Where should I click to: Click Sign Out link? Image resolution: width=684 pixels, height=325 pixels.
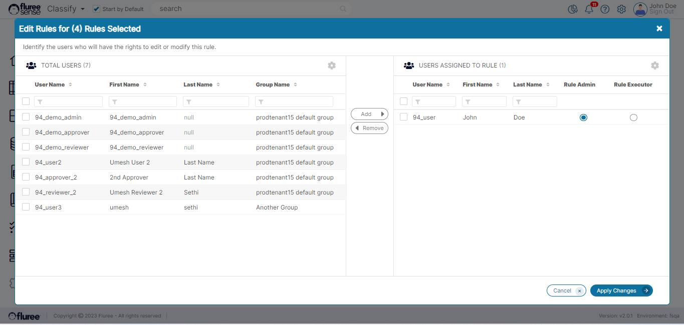(661, 12)
